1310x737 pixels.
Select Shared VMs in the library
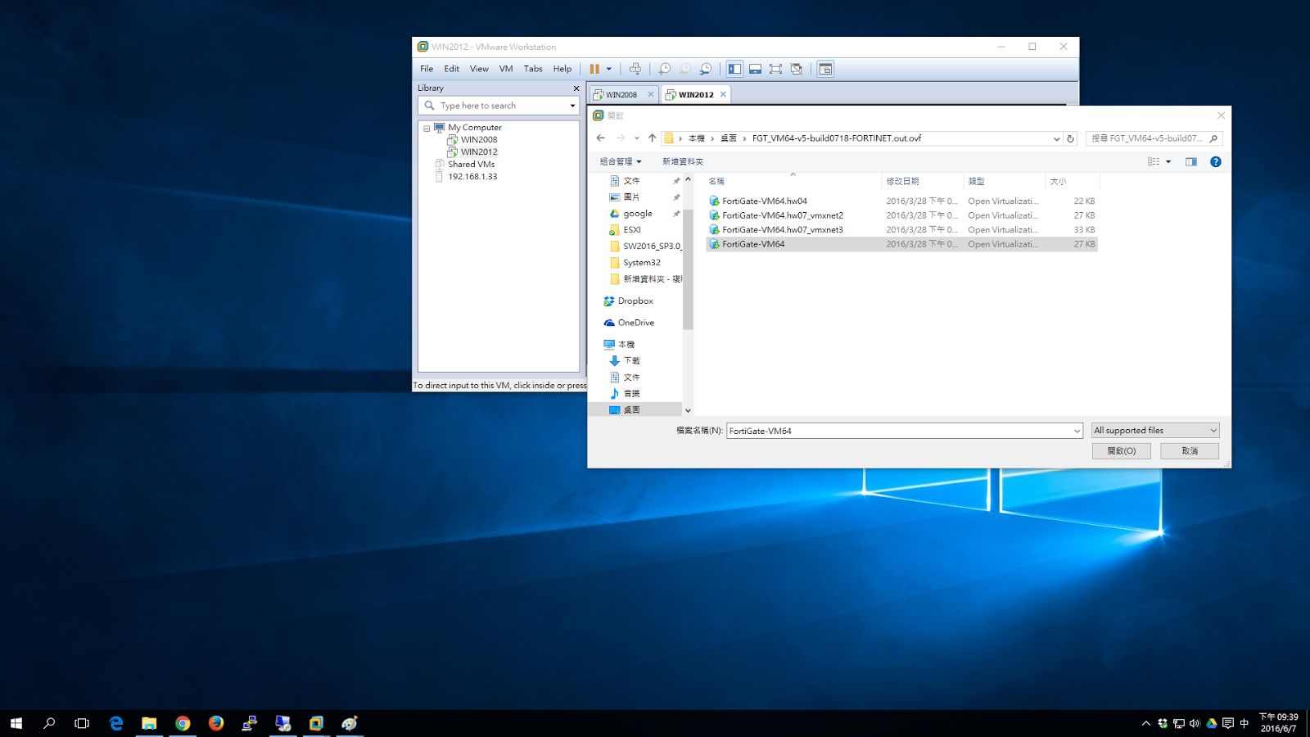point(471,164)
